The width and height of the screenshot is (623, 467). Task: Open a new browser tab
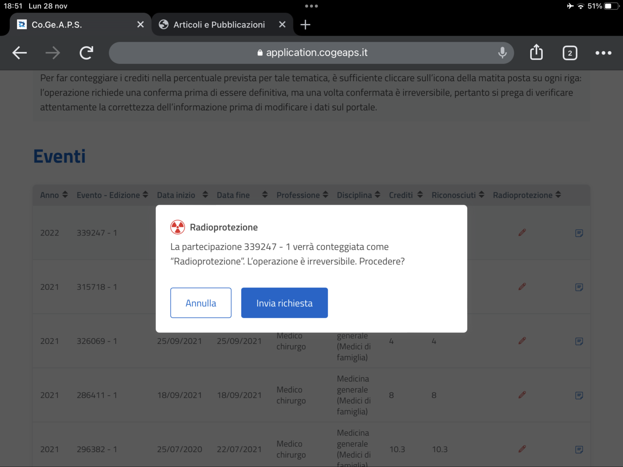pos(305,25)
